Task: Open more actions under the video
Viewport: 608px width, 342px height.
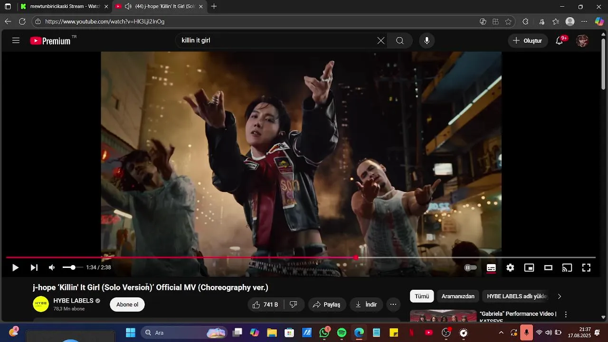Action: 393,304
